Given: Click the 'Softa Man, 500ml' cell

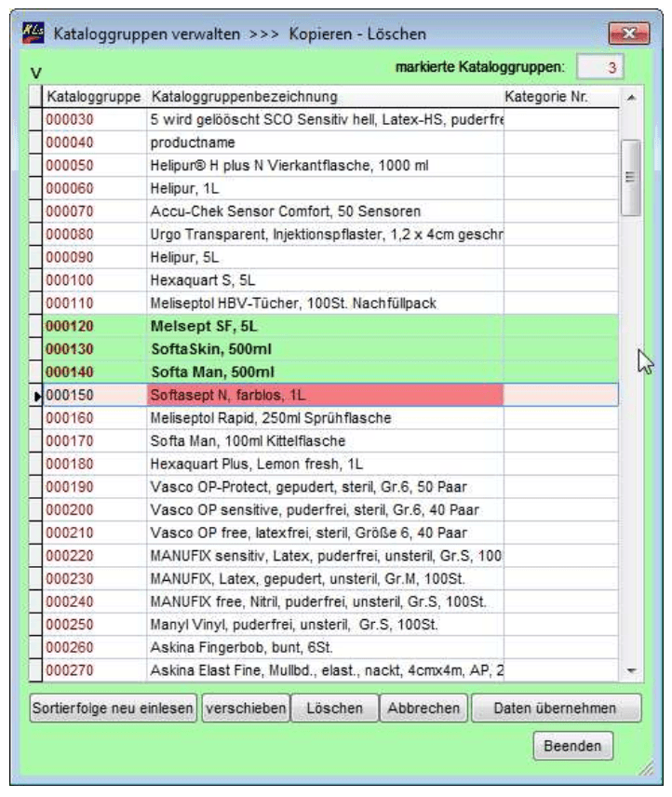Looking at the screenshot, I should (x=325, y=372).
